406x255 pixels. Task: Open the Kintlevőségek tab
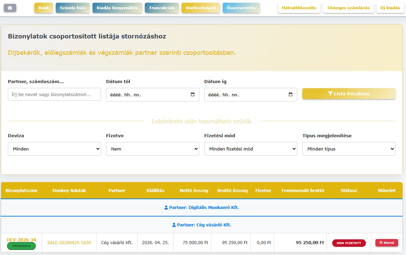tap(201, 8)
